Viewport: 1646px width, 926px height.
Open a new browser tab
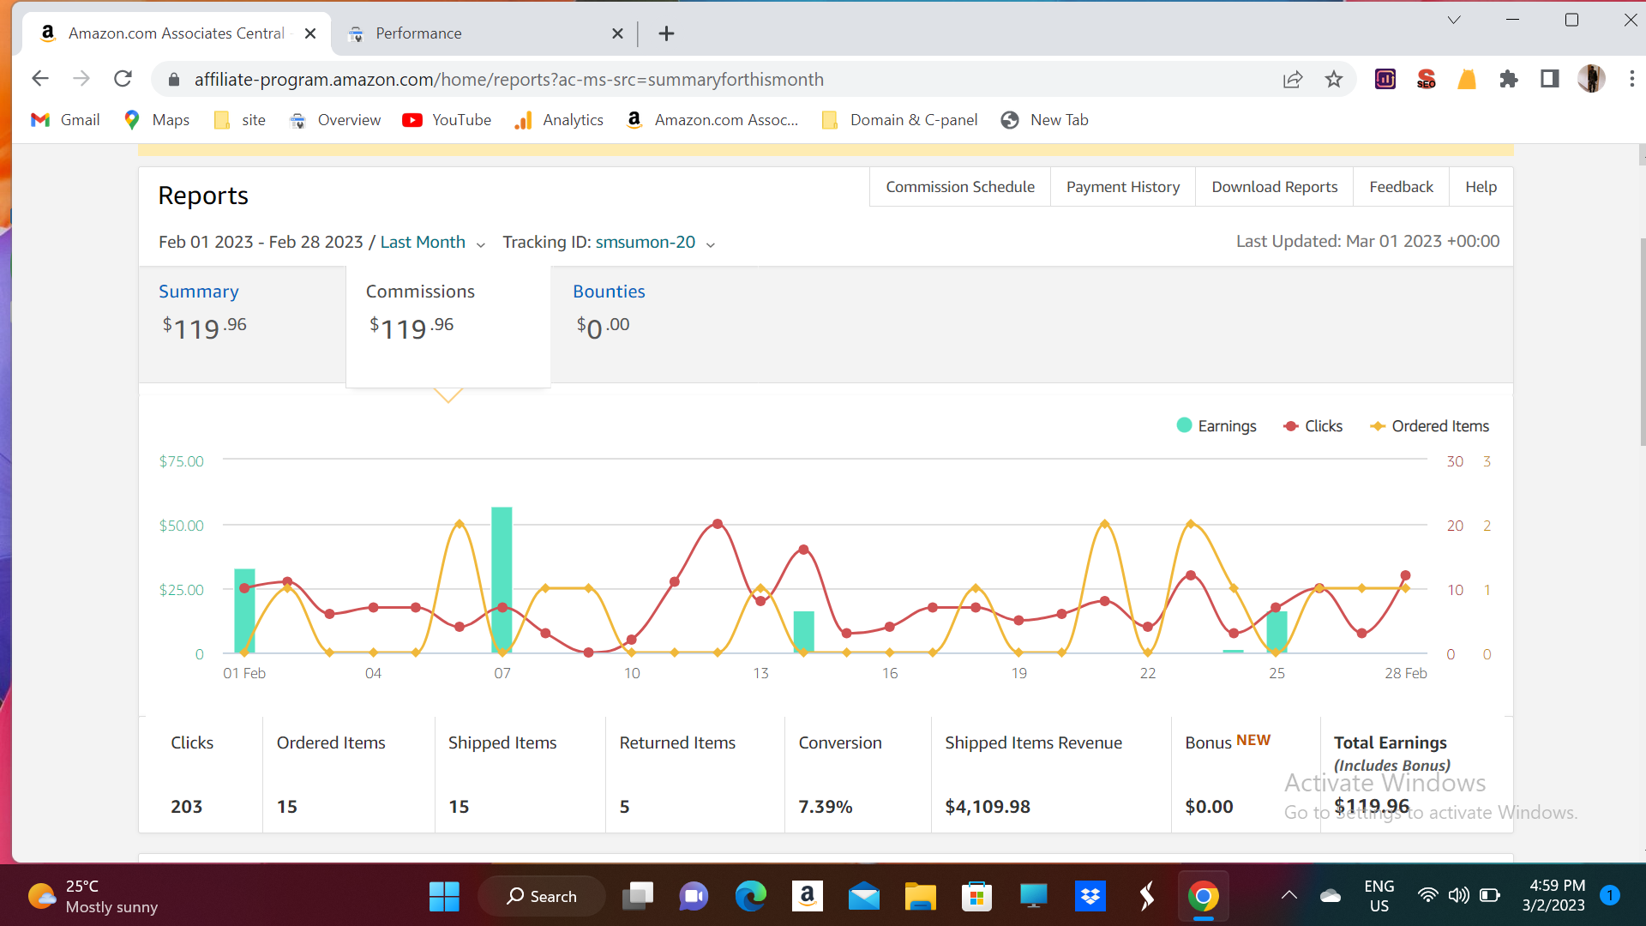click(666, 33)
